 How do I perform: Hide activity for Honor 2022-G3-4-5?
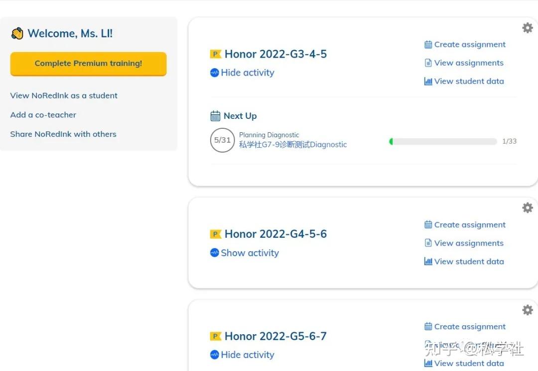pos(247,73)
